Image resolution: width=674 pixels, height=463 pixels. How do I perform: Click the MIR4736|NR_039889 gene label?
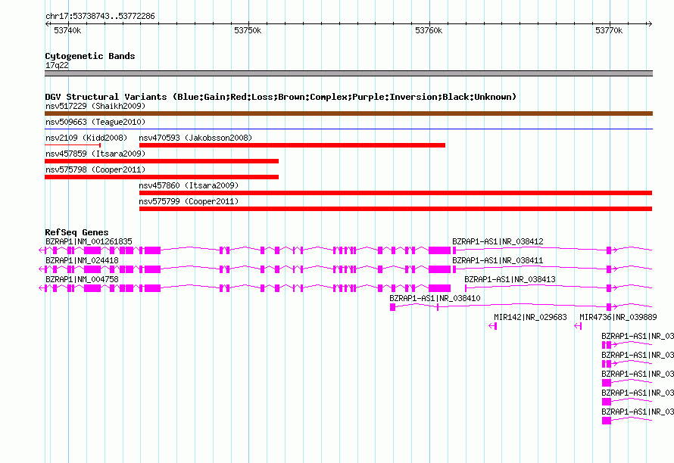click(618, 318)
